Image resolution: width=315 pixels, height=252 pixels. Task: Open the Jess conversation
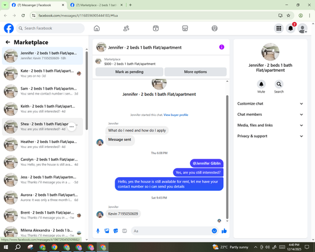(x=42, y=180)
